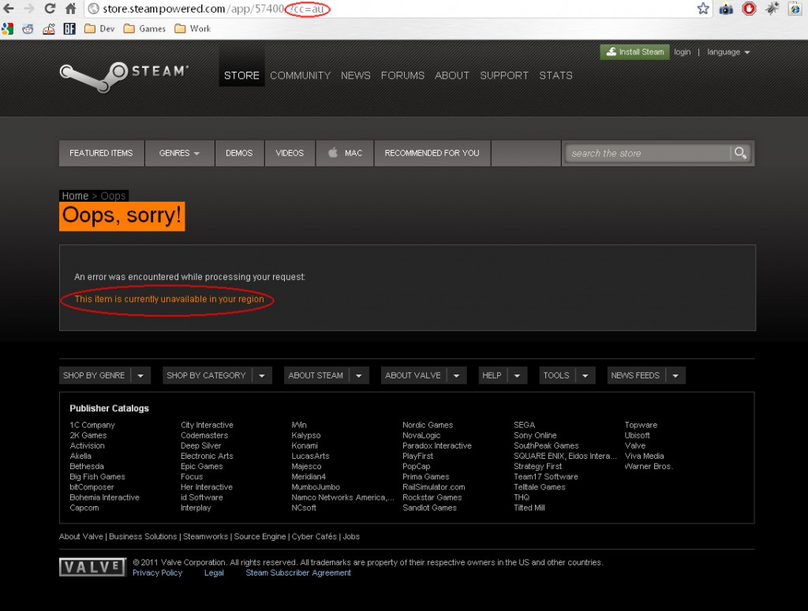Image resolution: width=808 pixels, height=611 pixels.
Task: Expand the Shop by Genre arrow
Action: tap(140, 376)
